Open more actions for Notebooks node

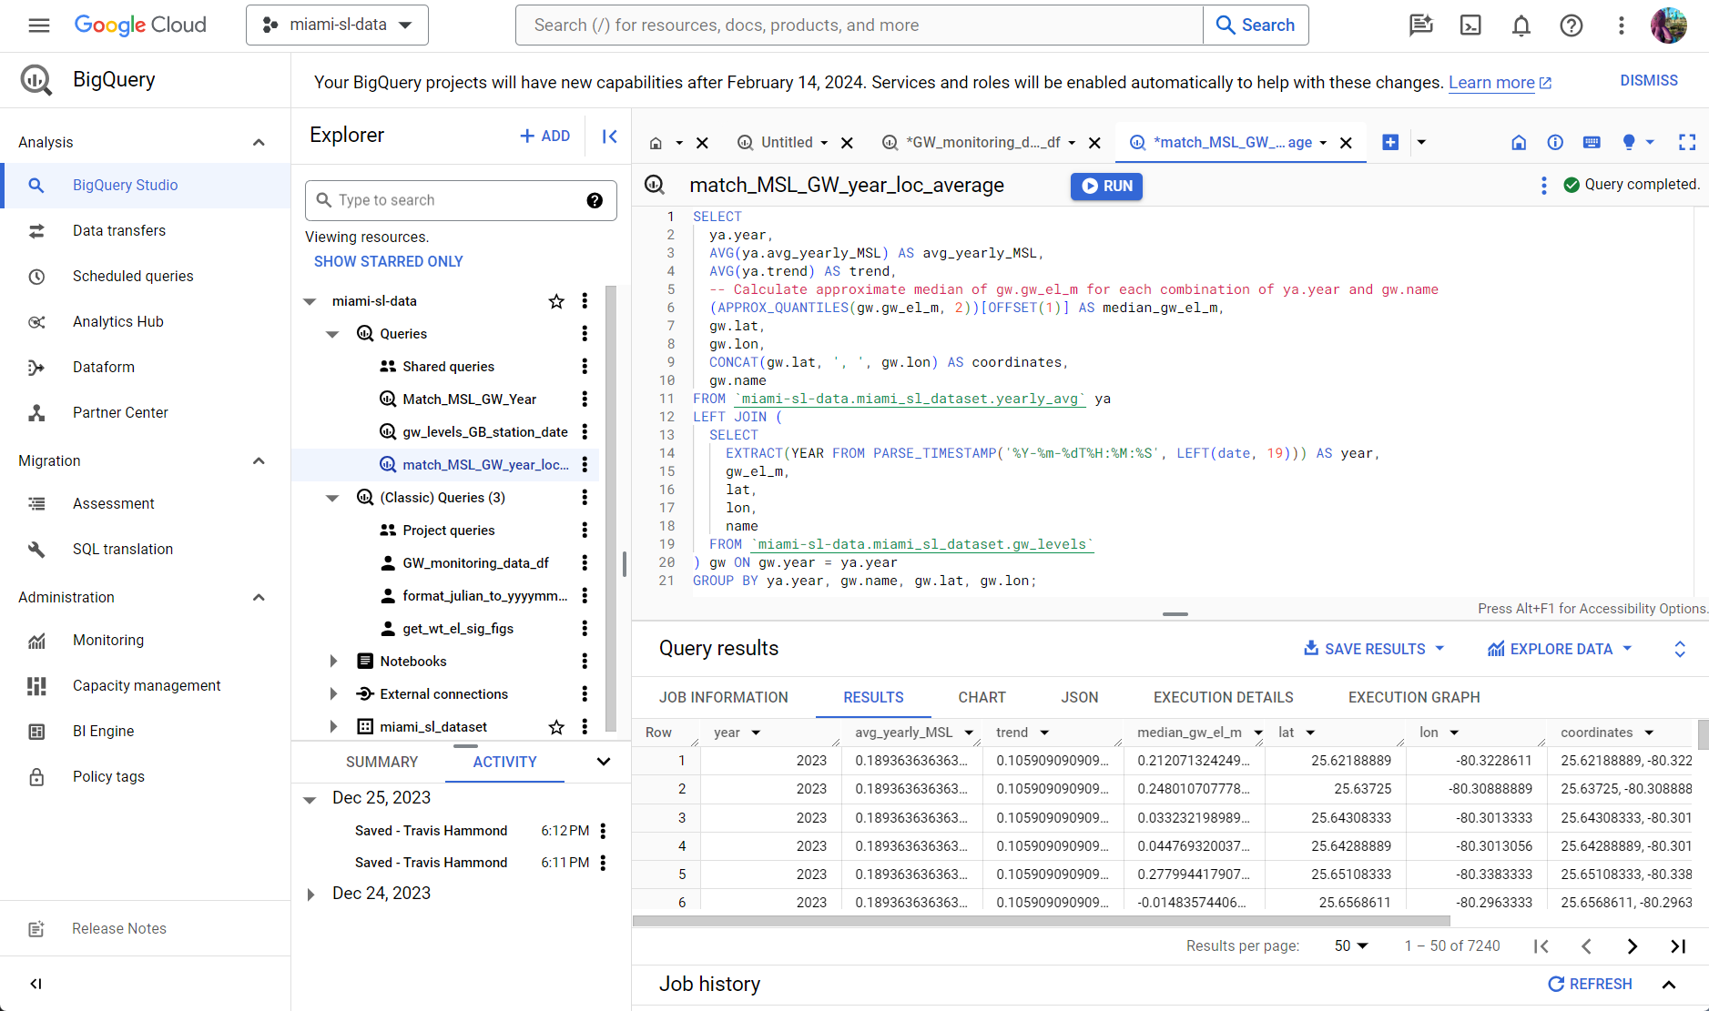585,661
